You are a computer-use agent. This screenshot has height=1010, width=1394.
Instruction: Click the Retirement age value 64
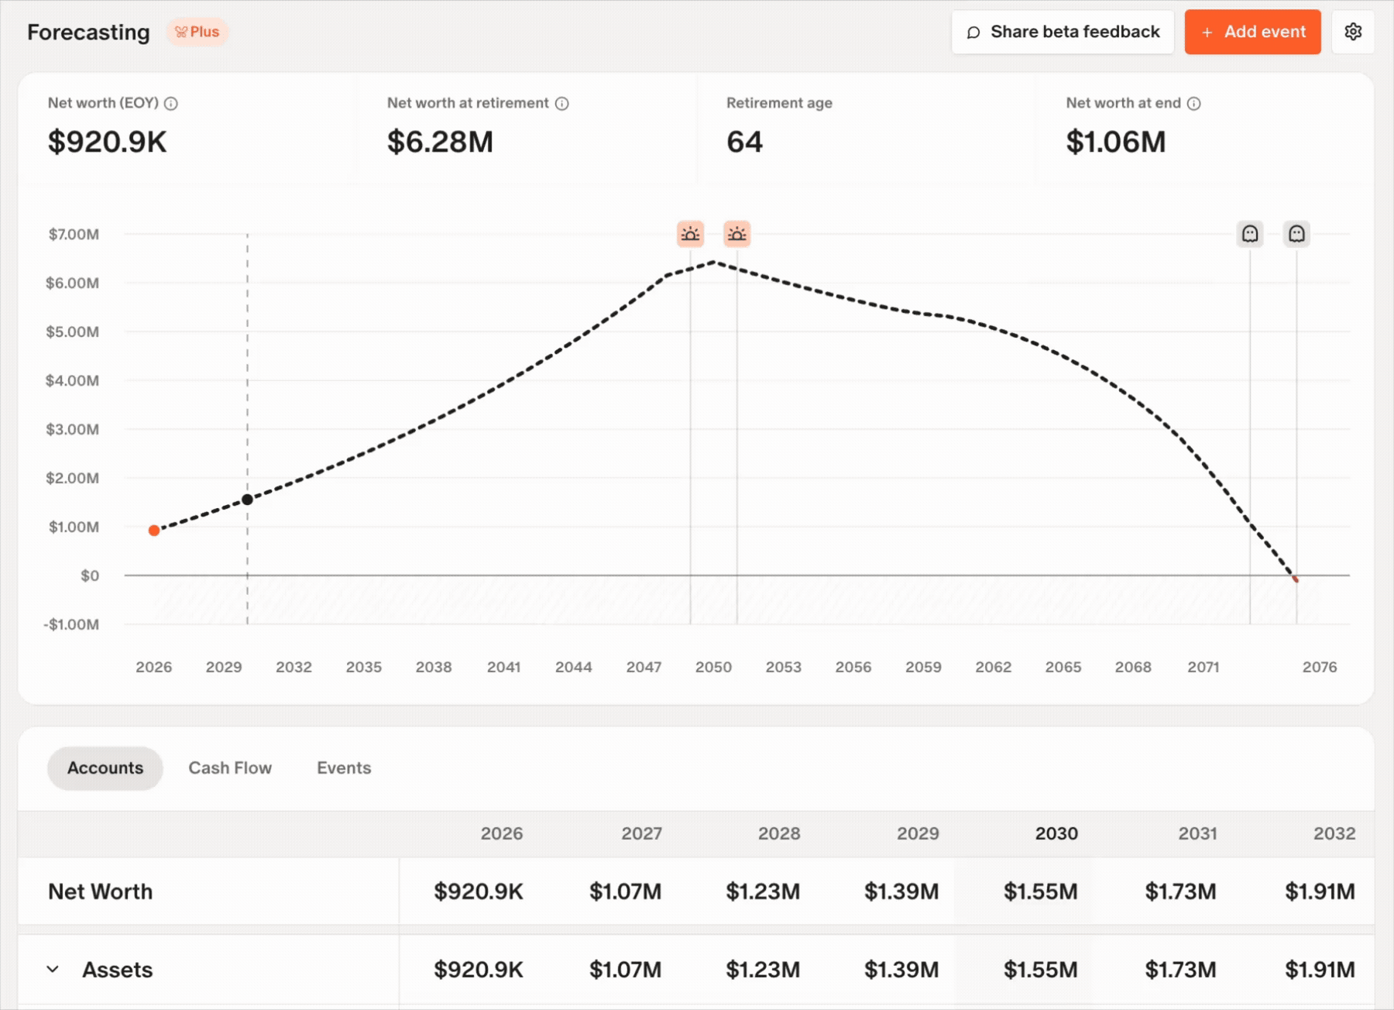744,142
